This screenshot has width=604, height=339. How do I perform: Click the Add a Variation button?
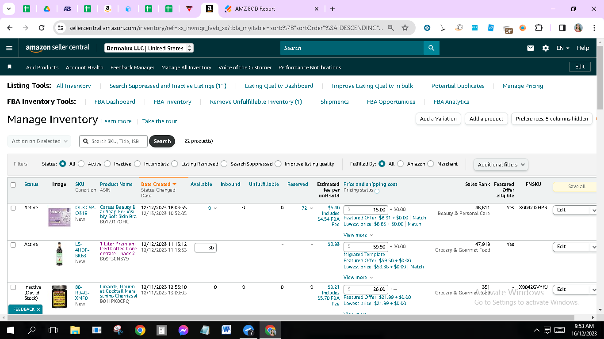pos(438,119)
